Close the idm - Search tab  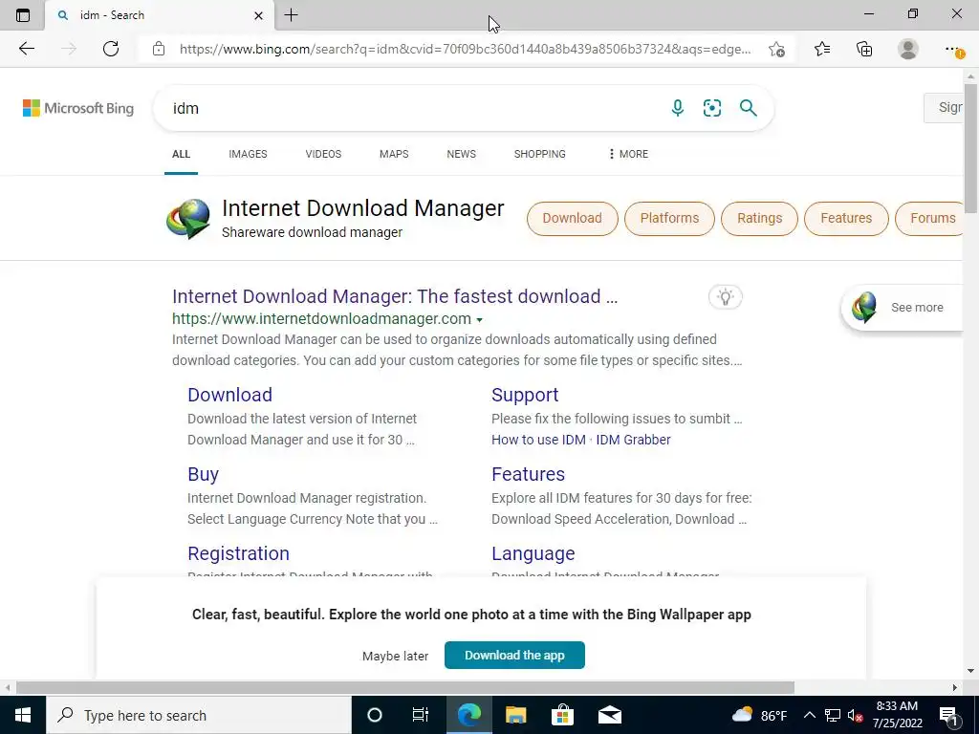click(x=258, y=15)
